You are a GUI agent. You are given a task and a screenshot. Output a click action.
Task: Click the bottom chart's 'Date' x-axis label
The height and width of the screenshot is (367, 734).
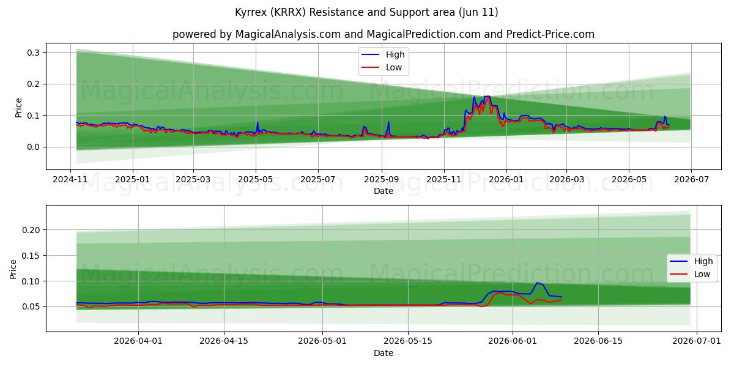tap(384, 353)
